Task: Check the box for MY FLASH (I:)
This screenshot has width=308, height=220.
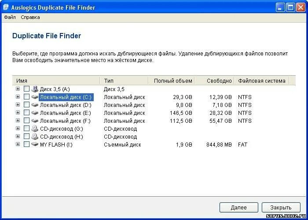Action: 26,144
